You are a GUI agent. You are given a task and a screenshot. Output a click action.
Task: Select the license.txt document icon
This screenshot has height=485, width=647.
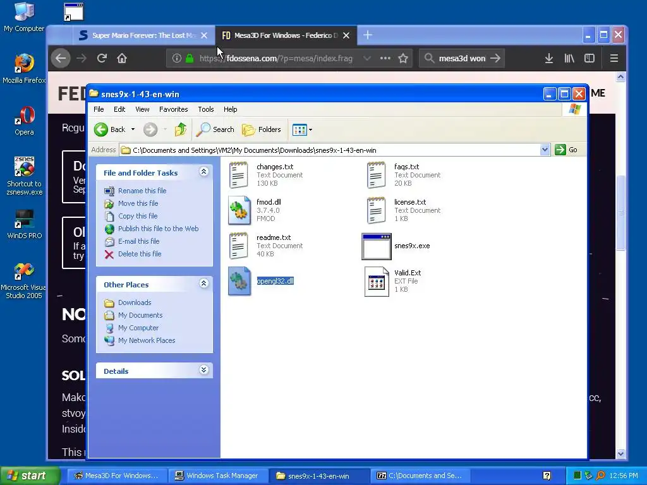376,210
